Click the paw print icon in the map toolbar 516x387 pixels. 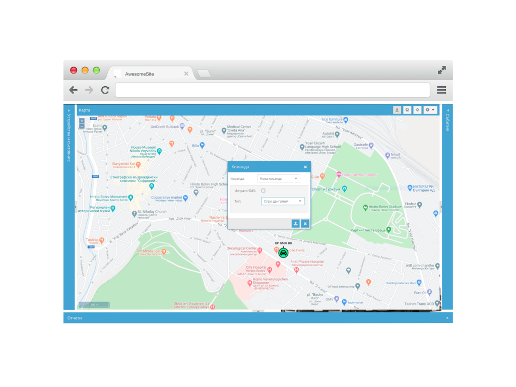coord(407,110)
